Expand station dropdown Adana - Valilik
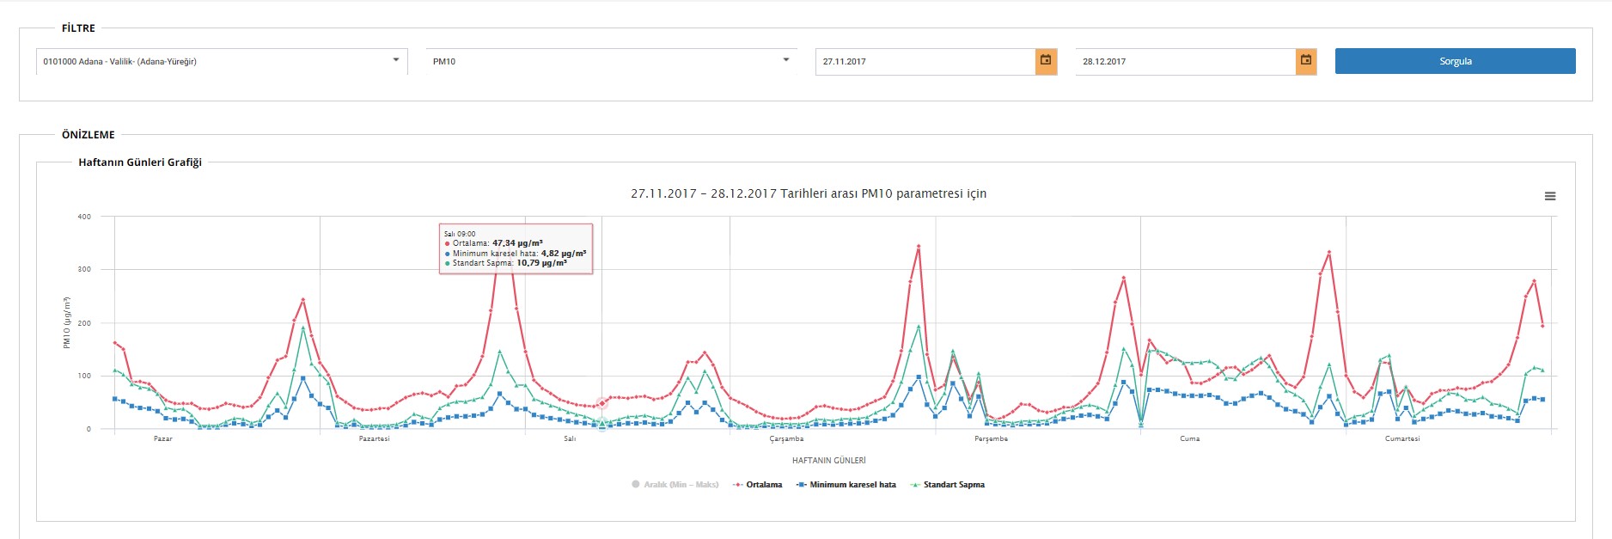The width and height of the screenshot is (1612, 539). [x=396, y=60]
